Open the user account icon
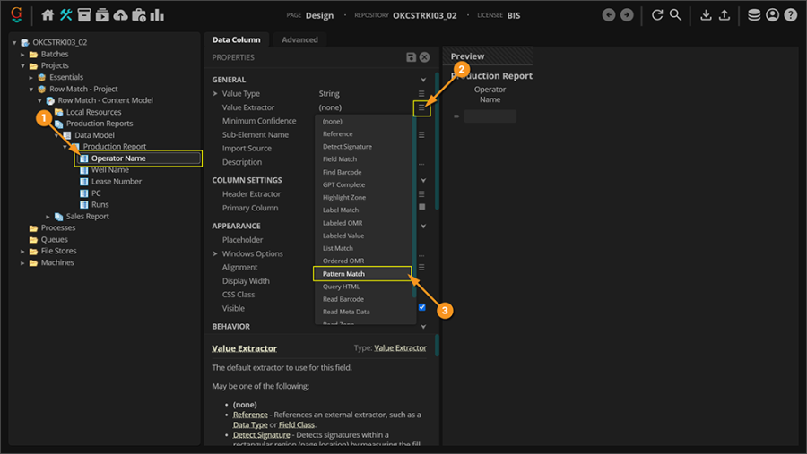807x454 pixels. [772, 15]
